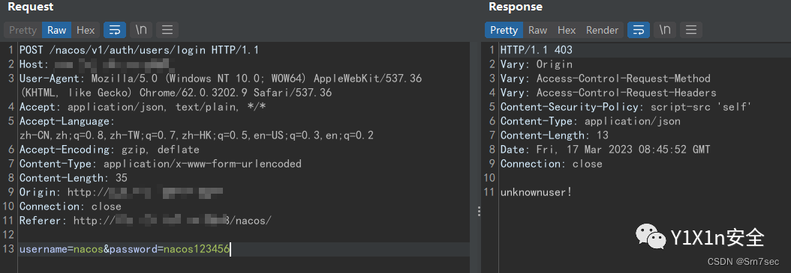The width and height of the screenshot is (791, 273).
Task: Select the Raw tab in Request
Action: tap(57, 30)
